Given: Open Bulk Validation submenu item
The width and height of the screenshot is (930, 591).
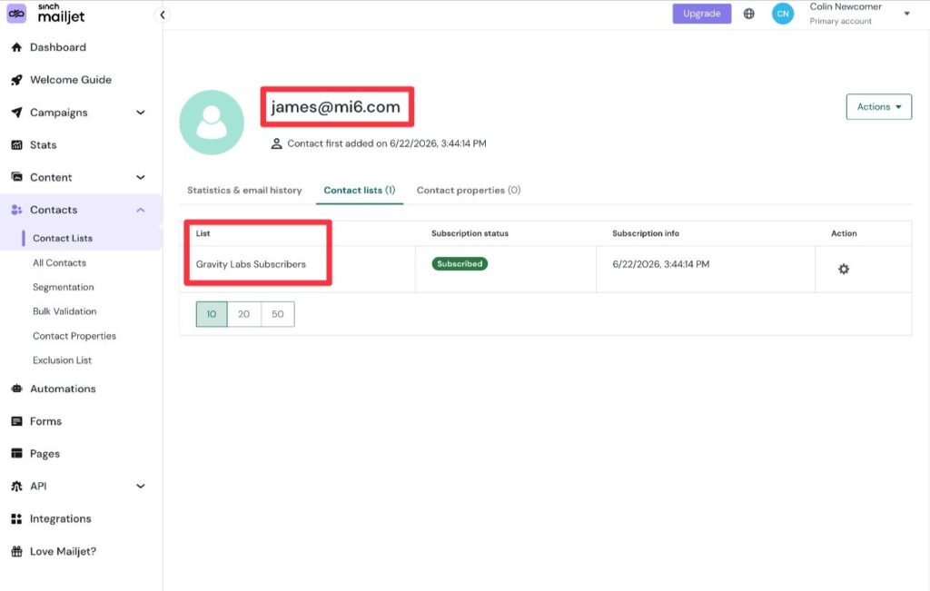Looking at the screenshot, I should tap(64, 311).
